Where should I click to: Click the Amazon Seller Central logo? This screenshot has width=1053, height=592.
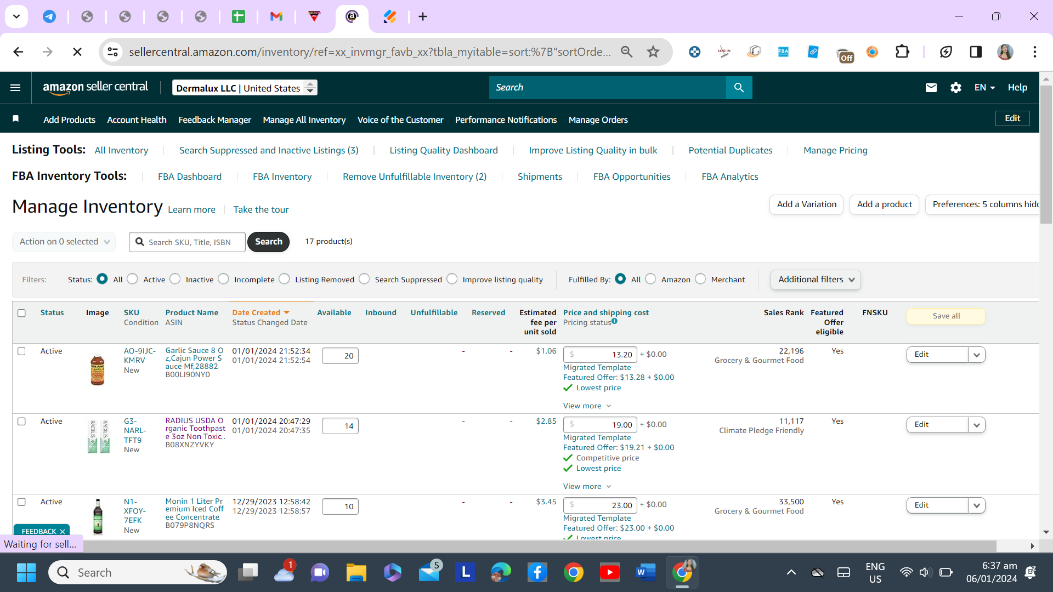(95, 88)
